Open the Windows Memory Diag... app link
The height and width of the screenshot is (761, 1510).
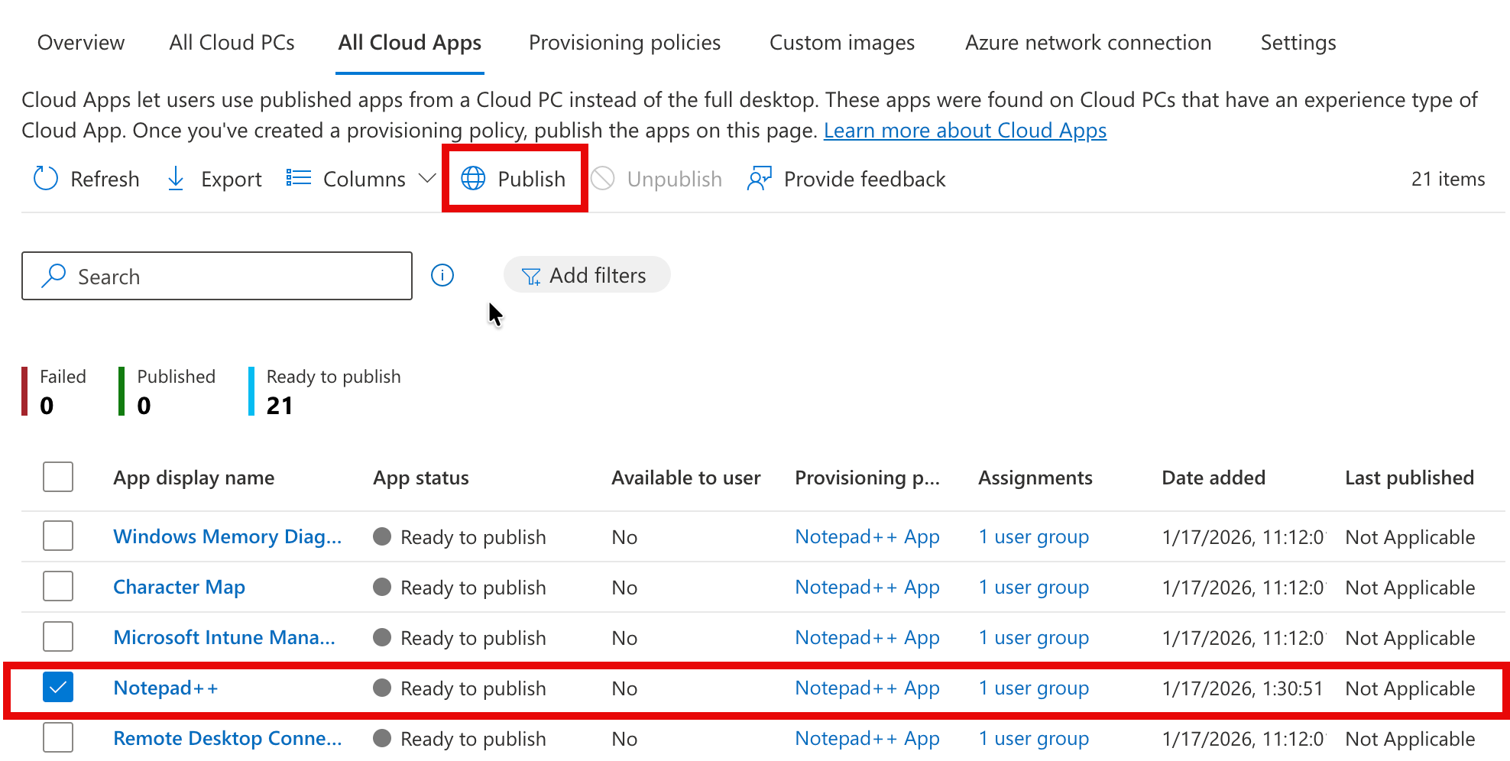point(227,536)
